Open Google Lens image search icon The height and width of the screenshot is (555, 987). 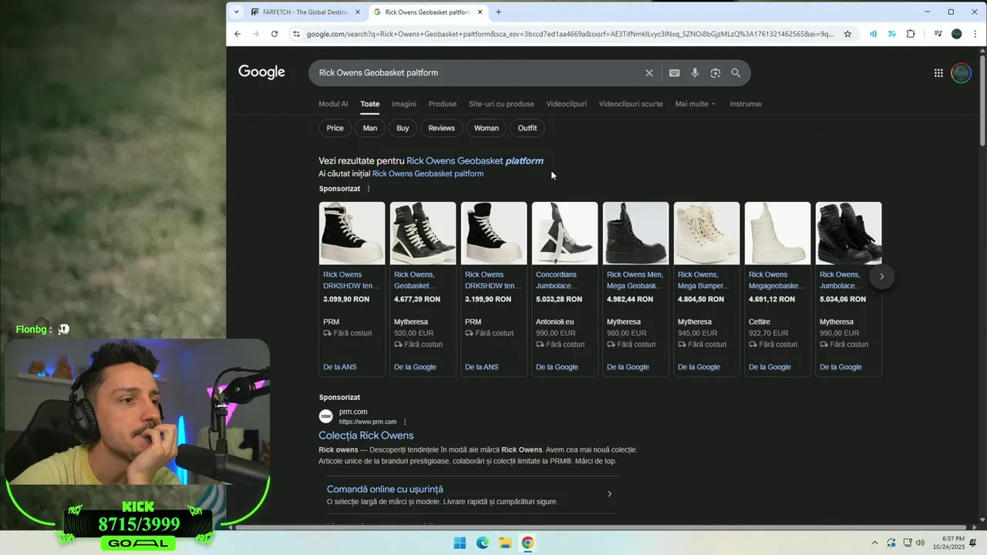coord(715,73)
